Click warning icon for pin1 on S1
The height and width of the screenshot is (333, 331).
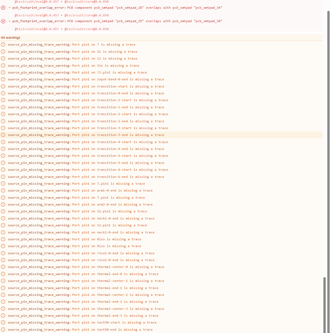(x=3, y=52)
